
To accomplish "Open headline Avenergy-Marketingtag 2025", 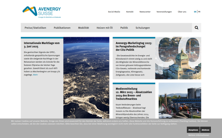I will (x=134, y=46).
